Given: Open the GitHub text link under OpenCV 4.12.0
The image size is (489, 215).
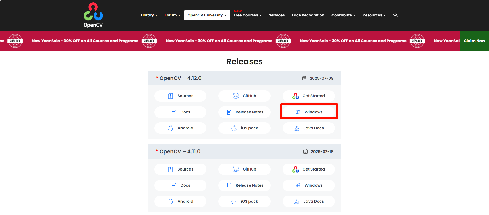Looking at the screenshot, I should tap(250, 96).
